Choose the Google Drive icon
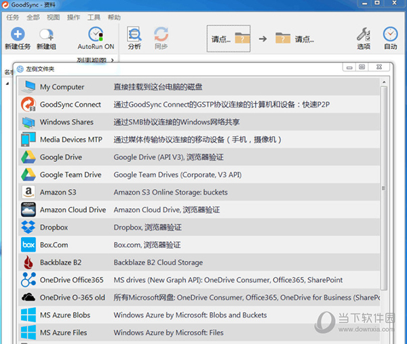 (28, 157)
